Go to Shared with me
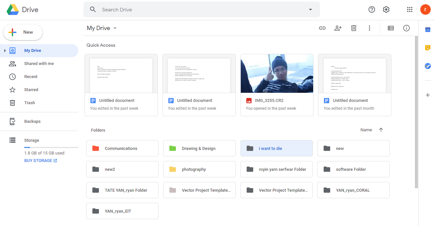Screen dimensions: 435x226 click(x=39, y=64)
